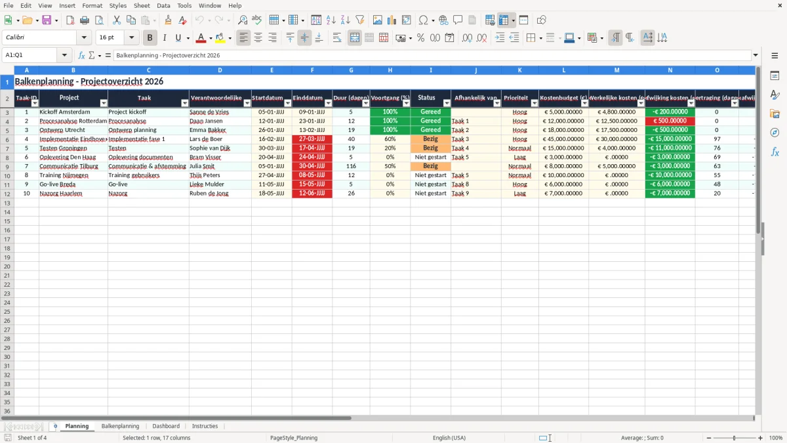The width and height of the screenshot is (787, 443).
Task: Select Clone Formatting paintbrush icon
Action: point(168,20)
